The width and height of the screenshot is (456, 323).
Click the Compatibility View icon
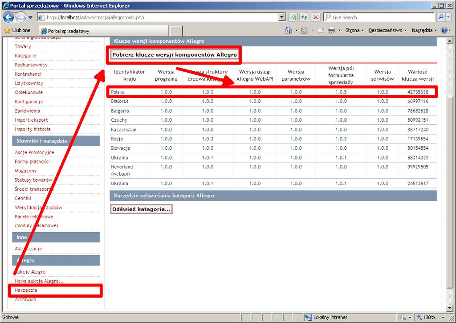tap(293, 17)
